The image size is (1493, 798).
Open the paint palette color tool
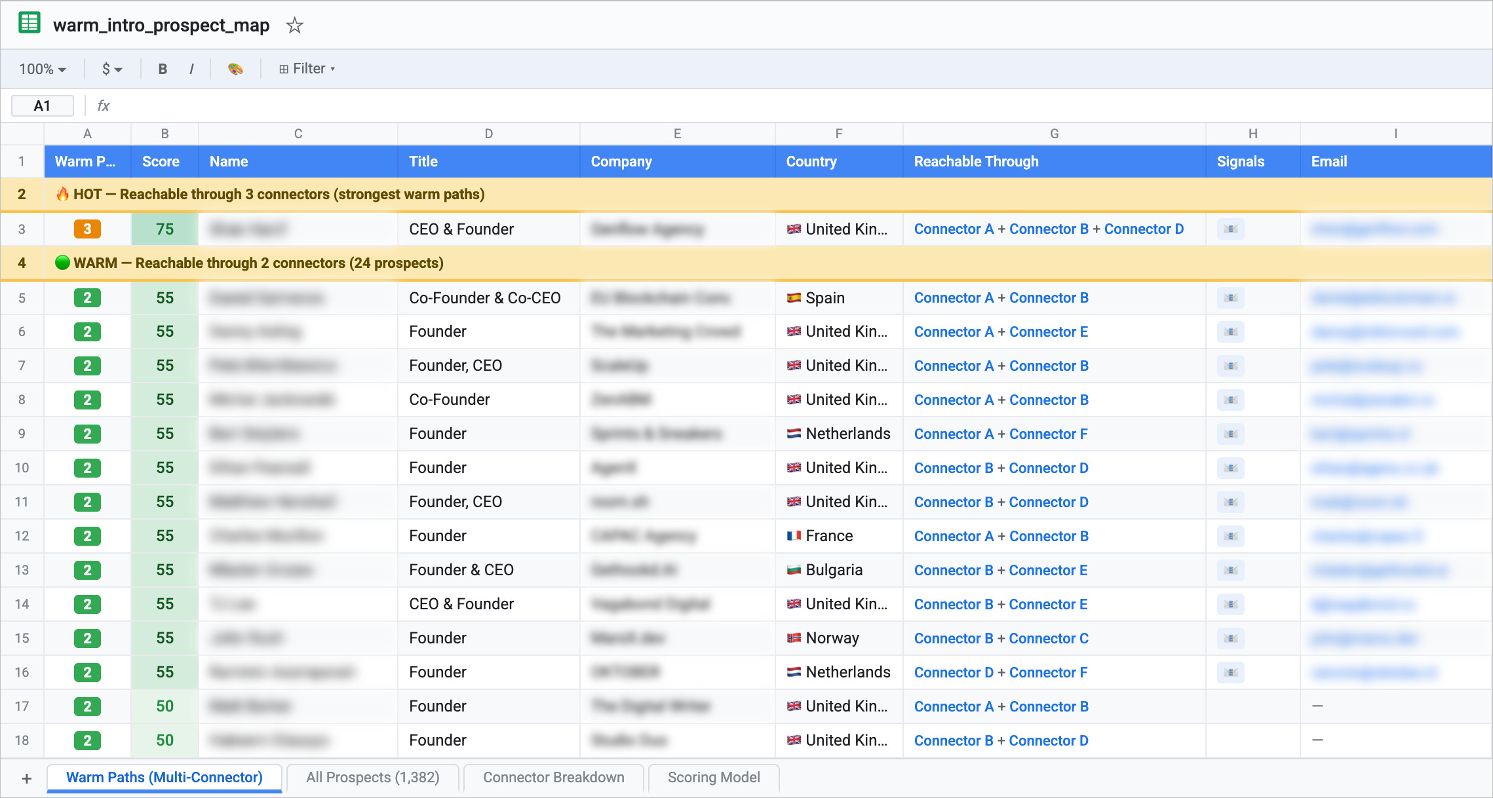(x=235, y=69)
